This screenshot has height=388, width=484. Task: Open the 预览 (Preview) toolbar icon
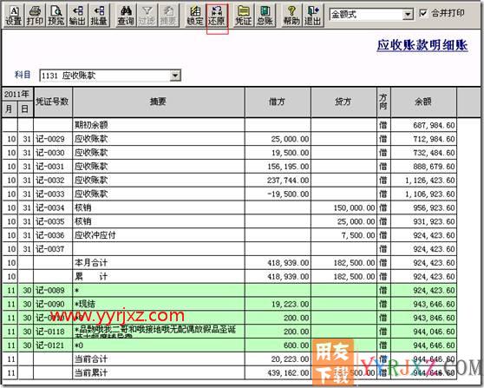click(x=56, y=16)
